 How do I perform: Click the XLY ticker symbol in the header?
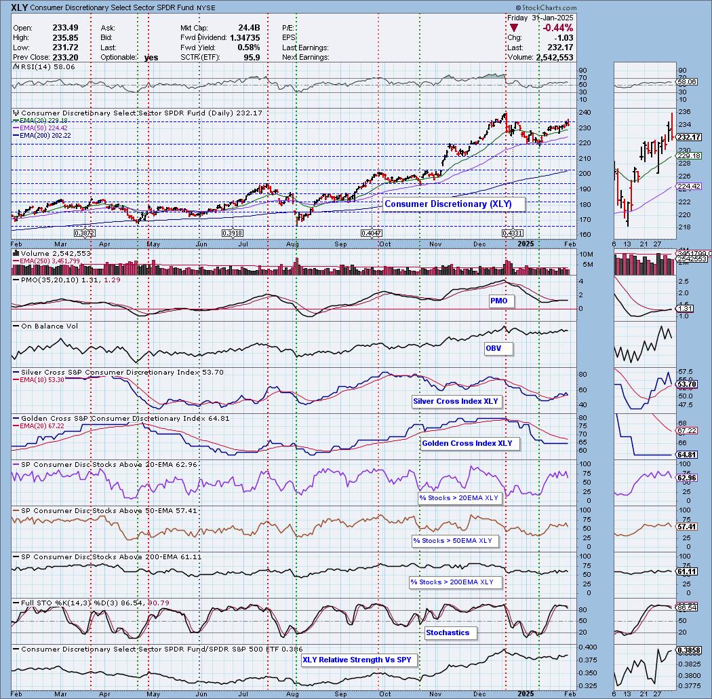pos(18,7)
